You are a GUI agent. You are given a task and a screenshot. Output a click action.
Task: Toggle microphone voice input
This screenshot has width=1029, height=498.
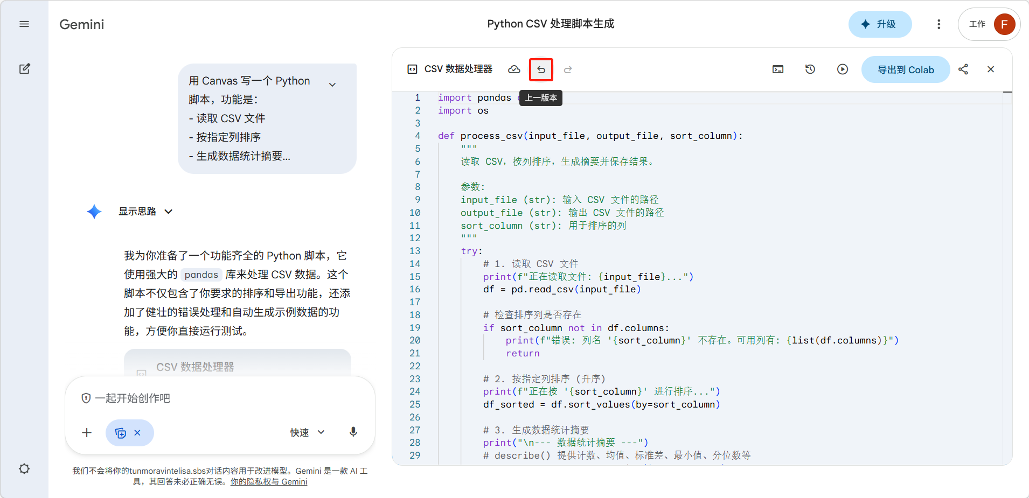(x=353, y=432)
